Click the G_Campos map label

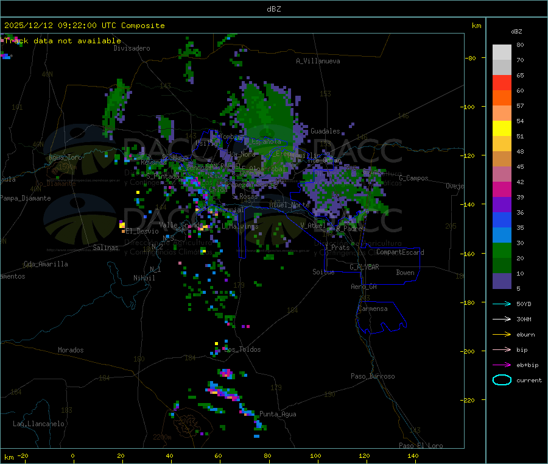pos(414,178)
